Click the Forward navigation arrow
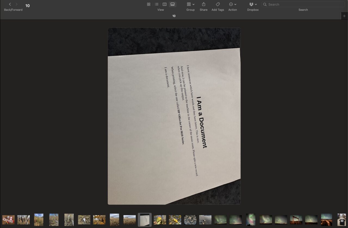348x228 pixels. (x=17, y=4)
